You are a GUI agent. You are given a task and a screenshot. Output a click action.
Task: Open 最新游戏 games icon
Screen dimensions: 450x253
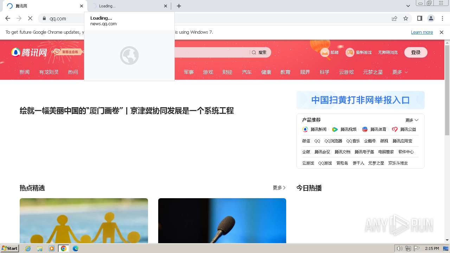(x=359, y=52)
